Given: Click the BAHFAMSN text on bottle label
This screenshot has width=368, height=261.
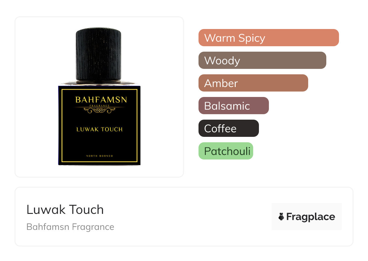Looking at the screenshot, I should click(101, 100).
